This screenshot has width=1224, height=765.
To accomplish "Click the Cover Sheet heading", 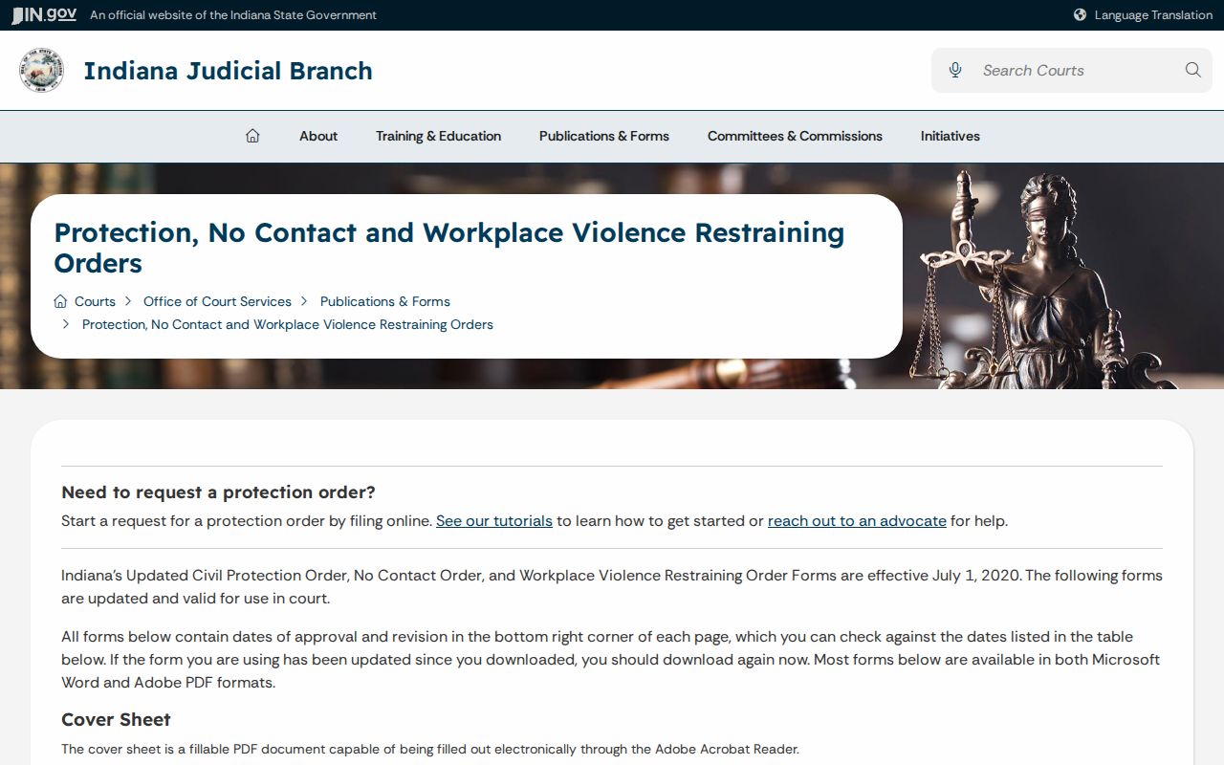I will (x=116, y=719).
